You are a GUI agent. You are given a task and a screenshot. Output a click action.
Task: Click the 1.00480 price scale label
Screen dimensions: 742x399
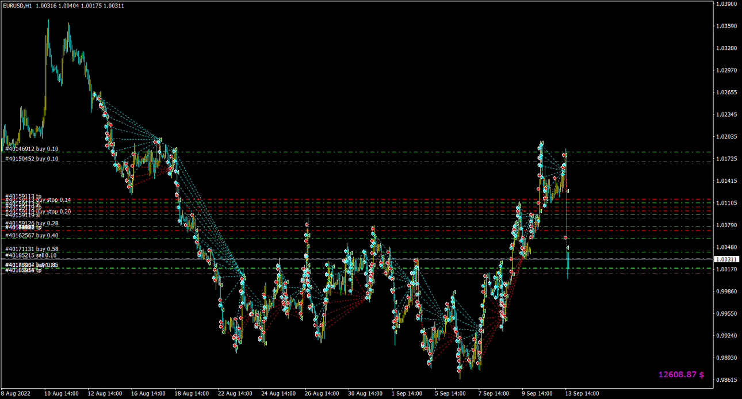(726, 247)
